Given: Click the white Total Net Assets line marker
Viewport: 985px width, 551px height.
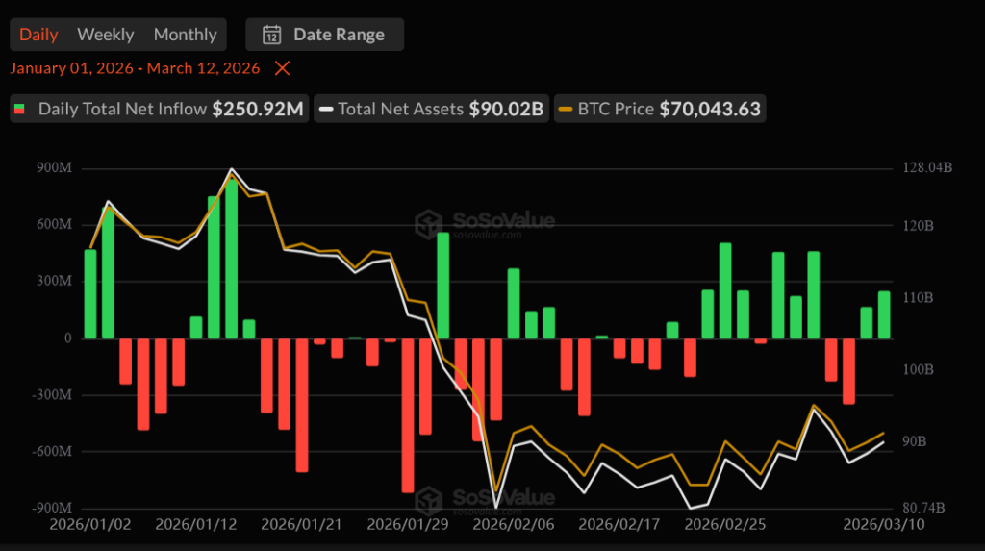Looking at the screenshot, I should (325, 109).
